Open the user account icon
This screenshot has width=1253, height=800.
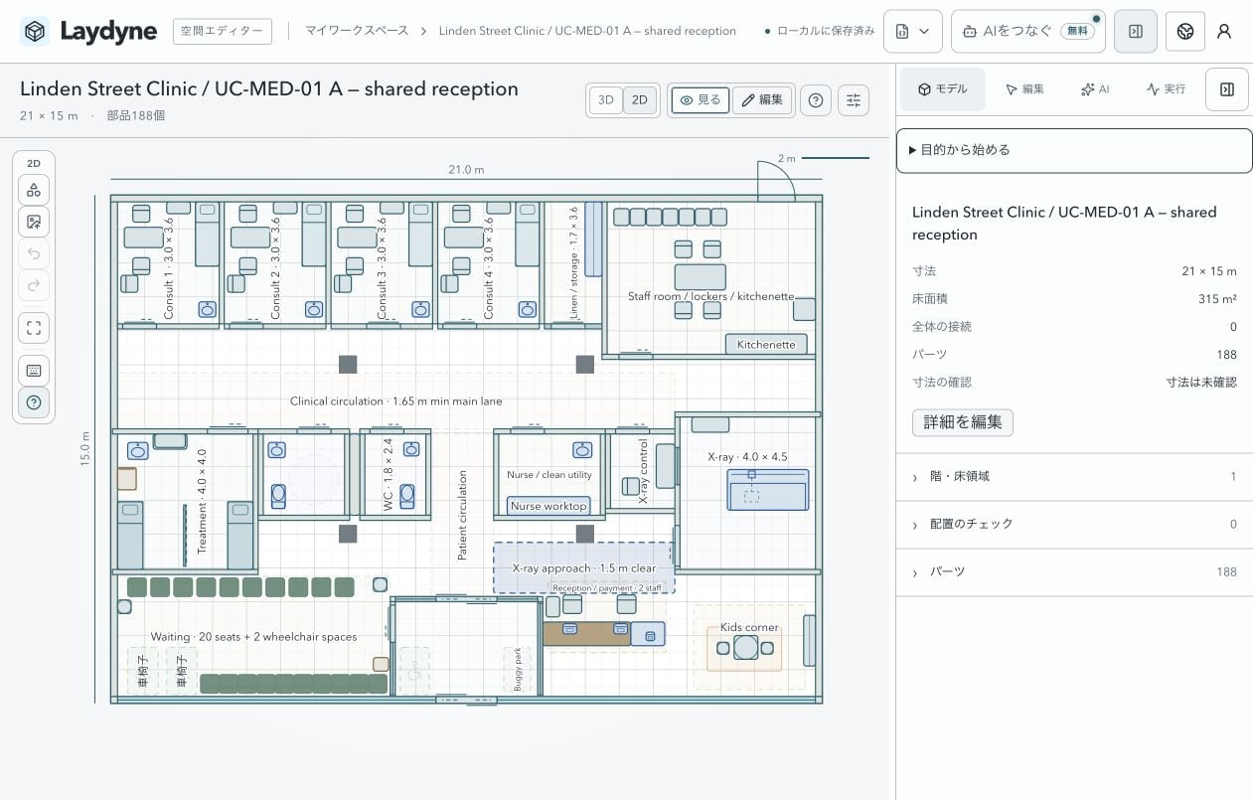coord(1224,32)
